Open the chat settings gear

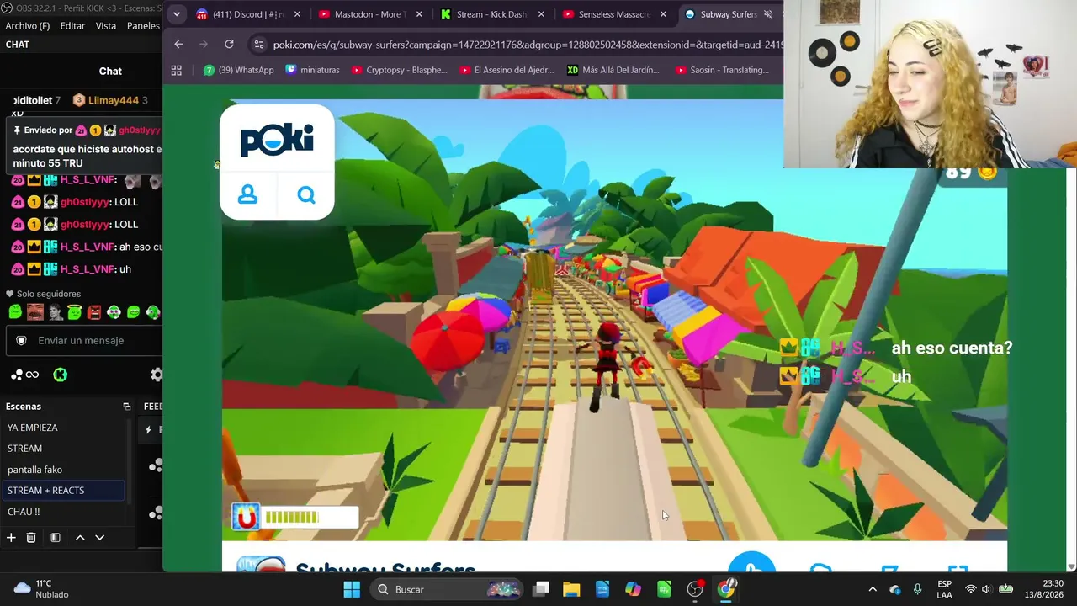coord(156,375)
